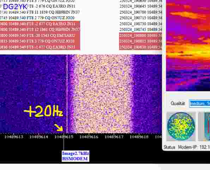The width and height of the screenshot is (210, 170).
Task: Select the CQ EM1IARU log entry
Action: [40, 35]
